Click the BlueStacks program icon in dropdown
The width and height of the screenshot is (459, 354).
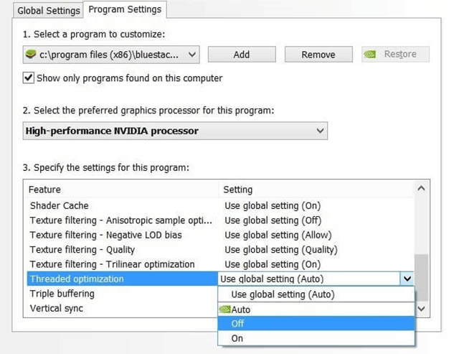coord(30,55)
